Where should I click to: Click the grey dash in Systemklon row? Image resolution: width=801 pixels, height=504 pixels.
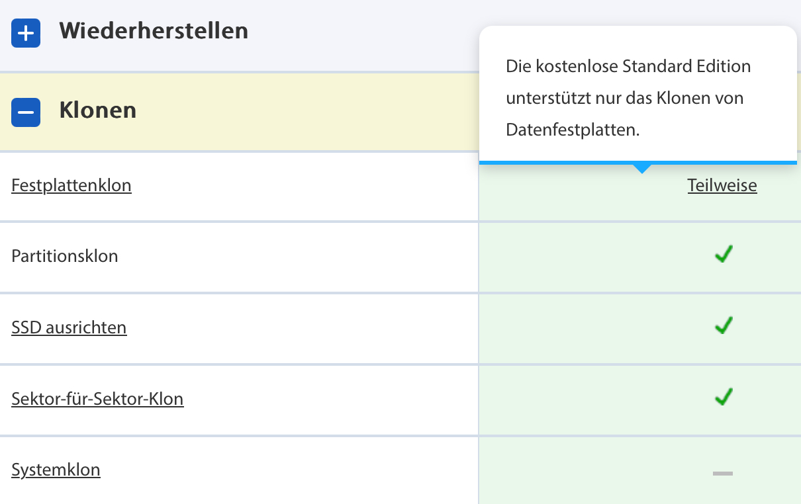point(722,473)
